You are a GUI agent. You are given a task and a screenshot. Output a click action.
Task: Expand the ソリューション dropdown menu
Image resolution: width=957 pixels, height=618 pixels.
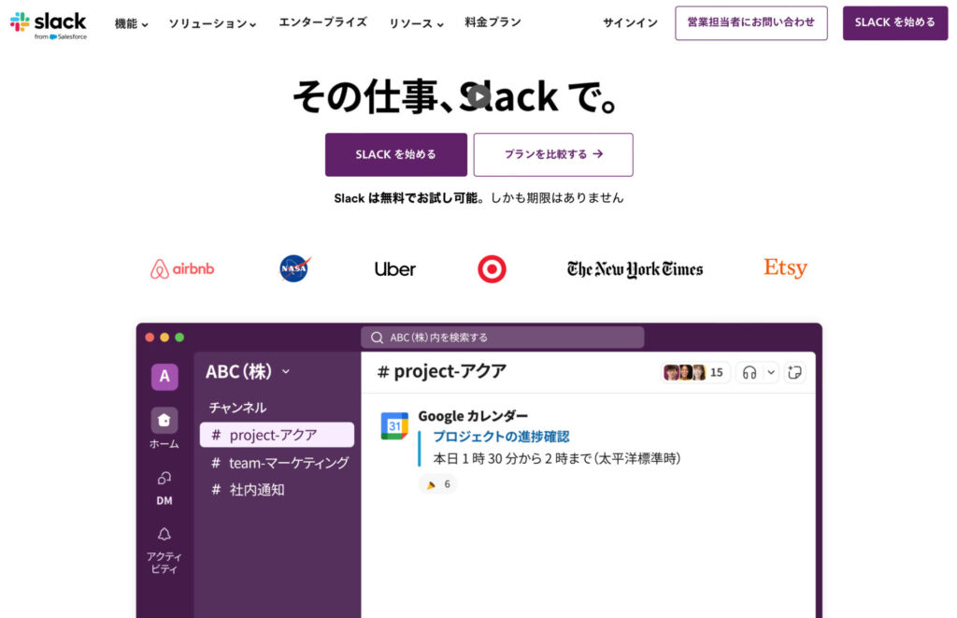click(x=212, y=23)
